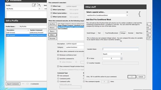Select 'Command prefix' radio button

click(58, 78)
